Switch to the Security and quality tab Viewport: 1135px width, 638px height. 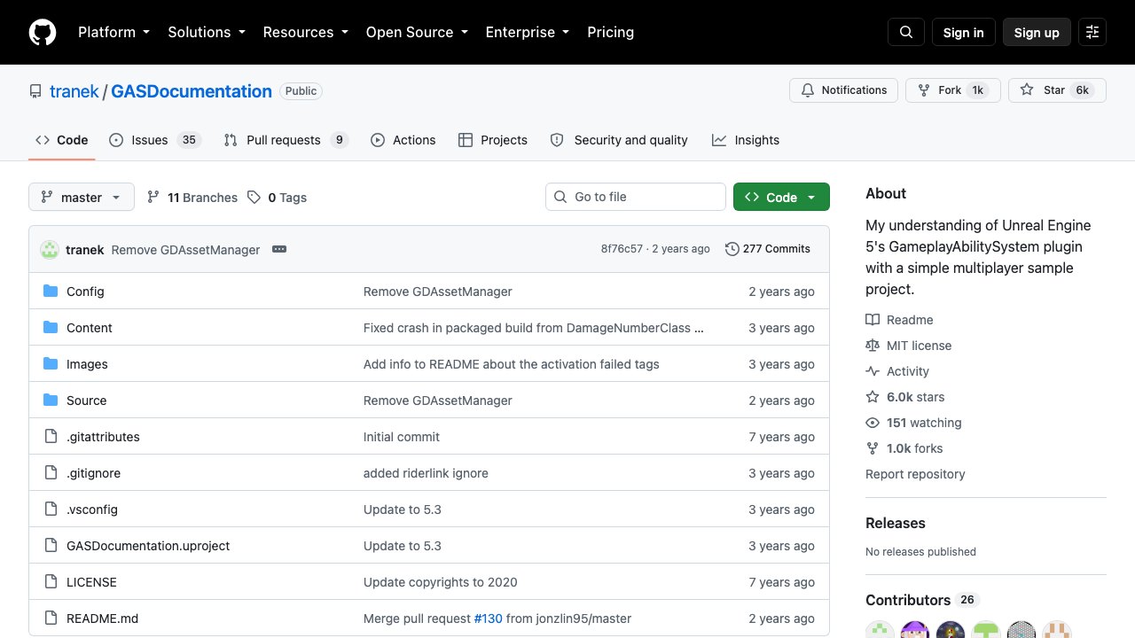coord(619,140)
